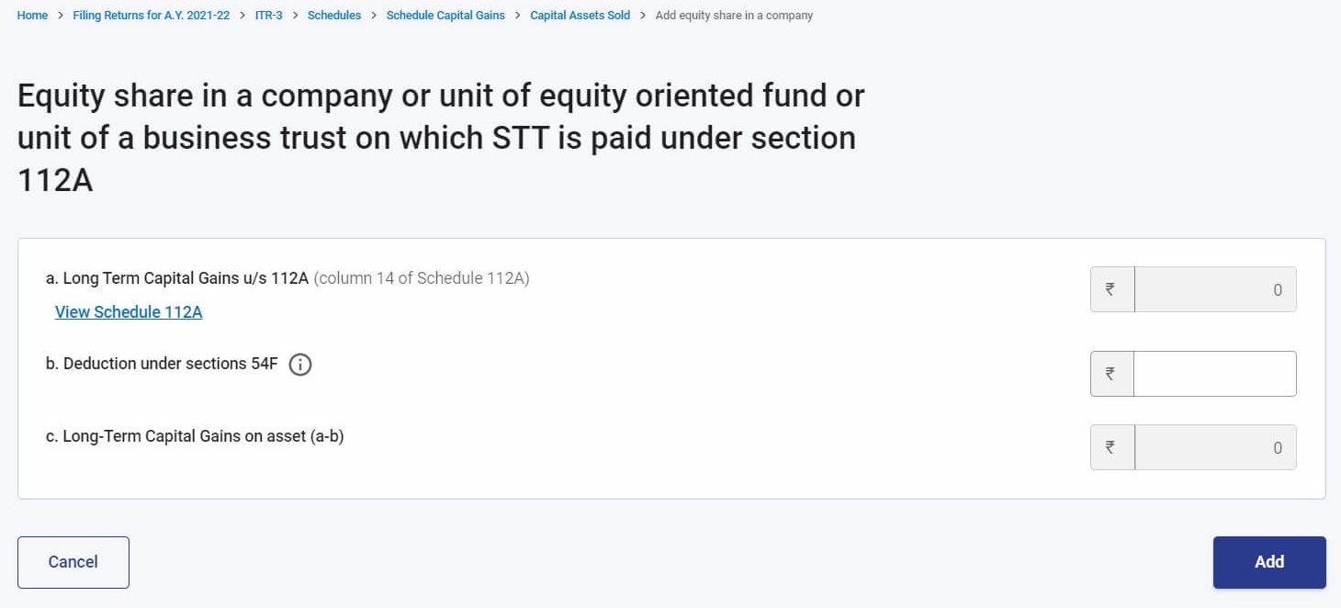Open the View Schedule 112A link
The width and height of the screenshot is (1341, 608).
[x=129, y=312]
